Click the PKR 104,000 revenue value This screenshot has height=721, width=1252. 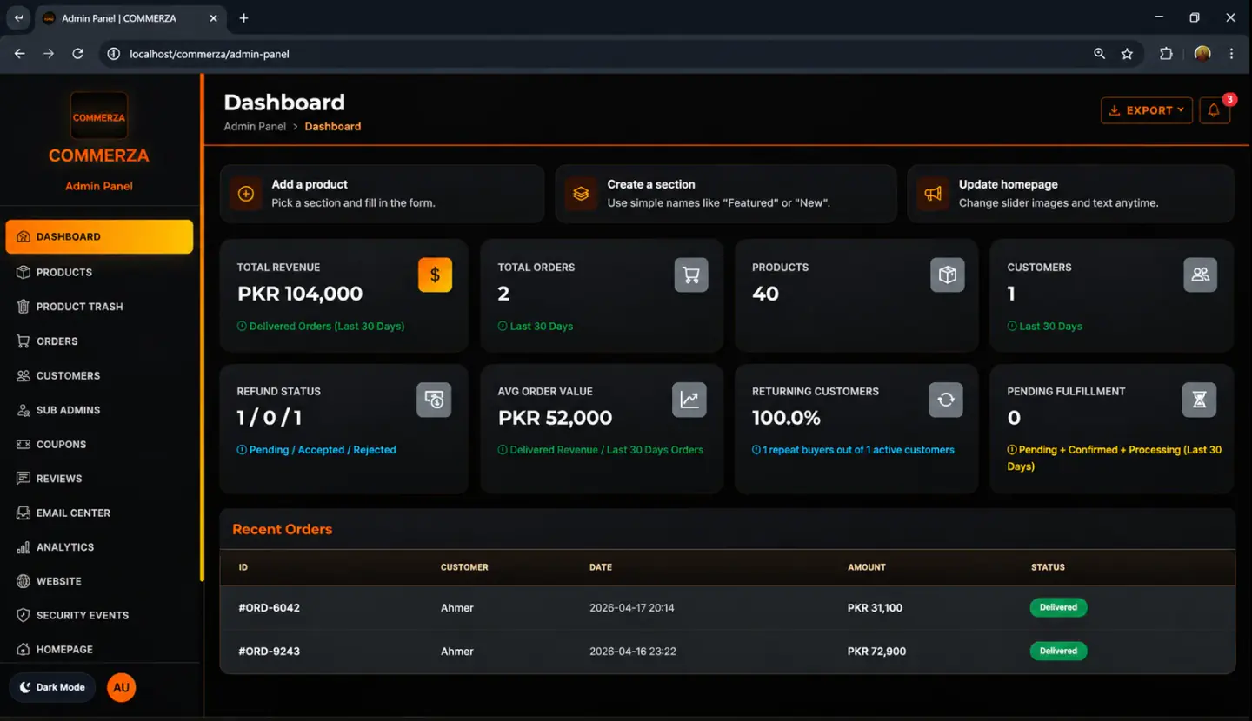(x=300, y=294)
